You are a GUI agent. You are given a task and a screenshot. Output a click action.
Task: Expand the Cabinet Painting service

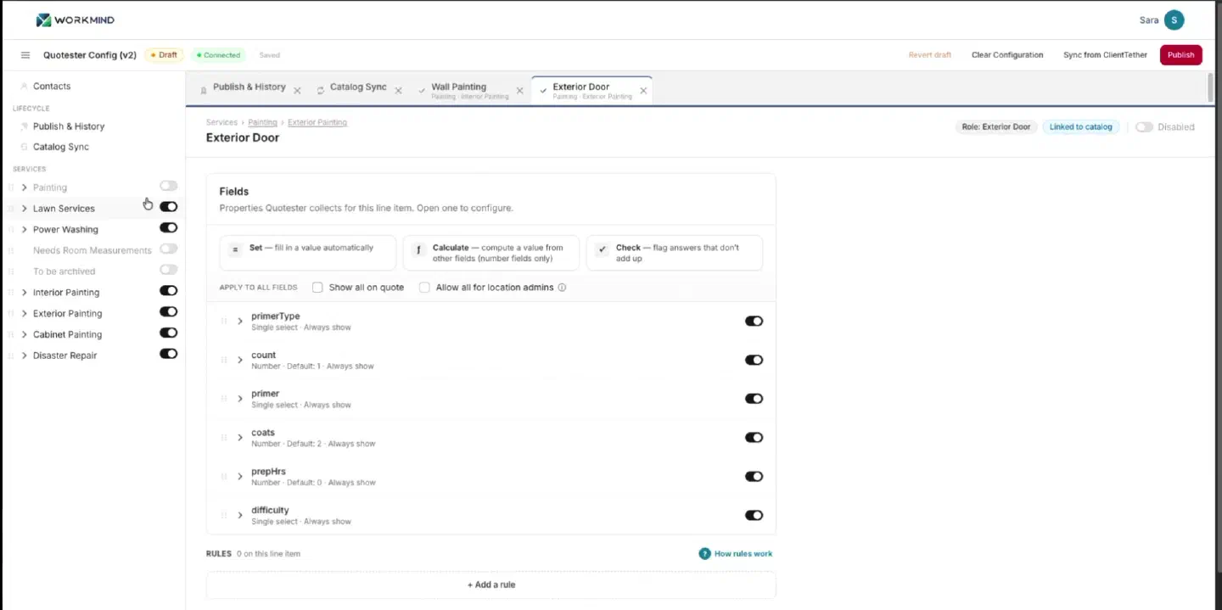(x=24, y=334)
